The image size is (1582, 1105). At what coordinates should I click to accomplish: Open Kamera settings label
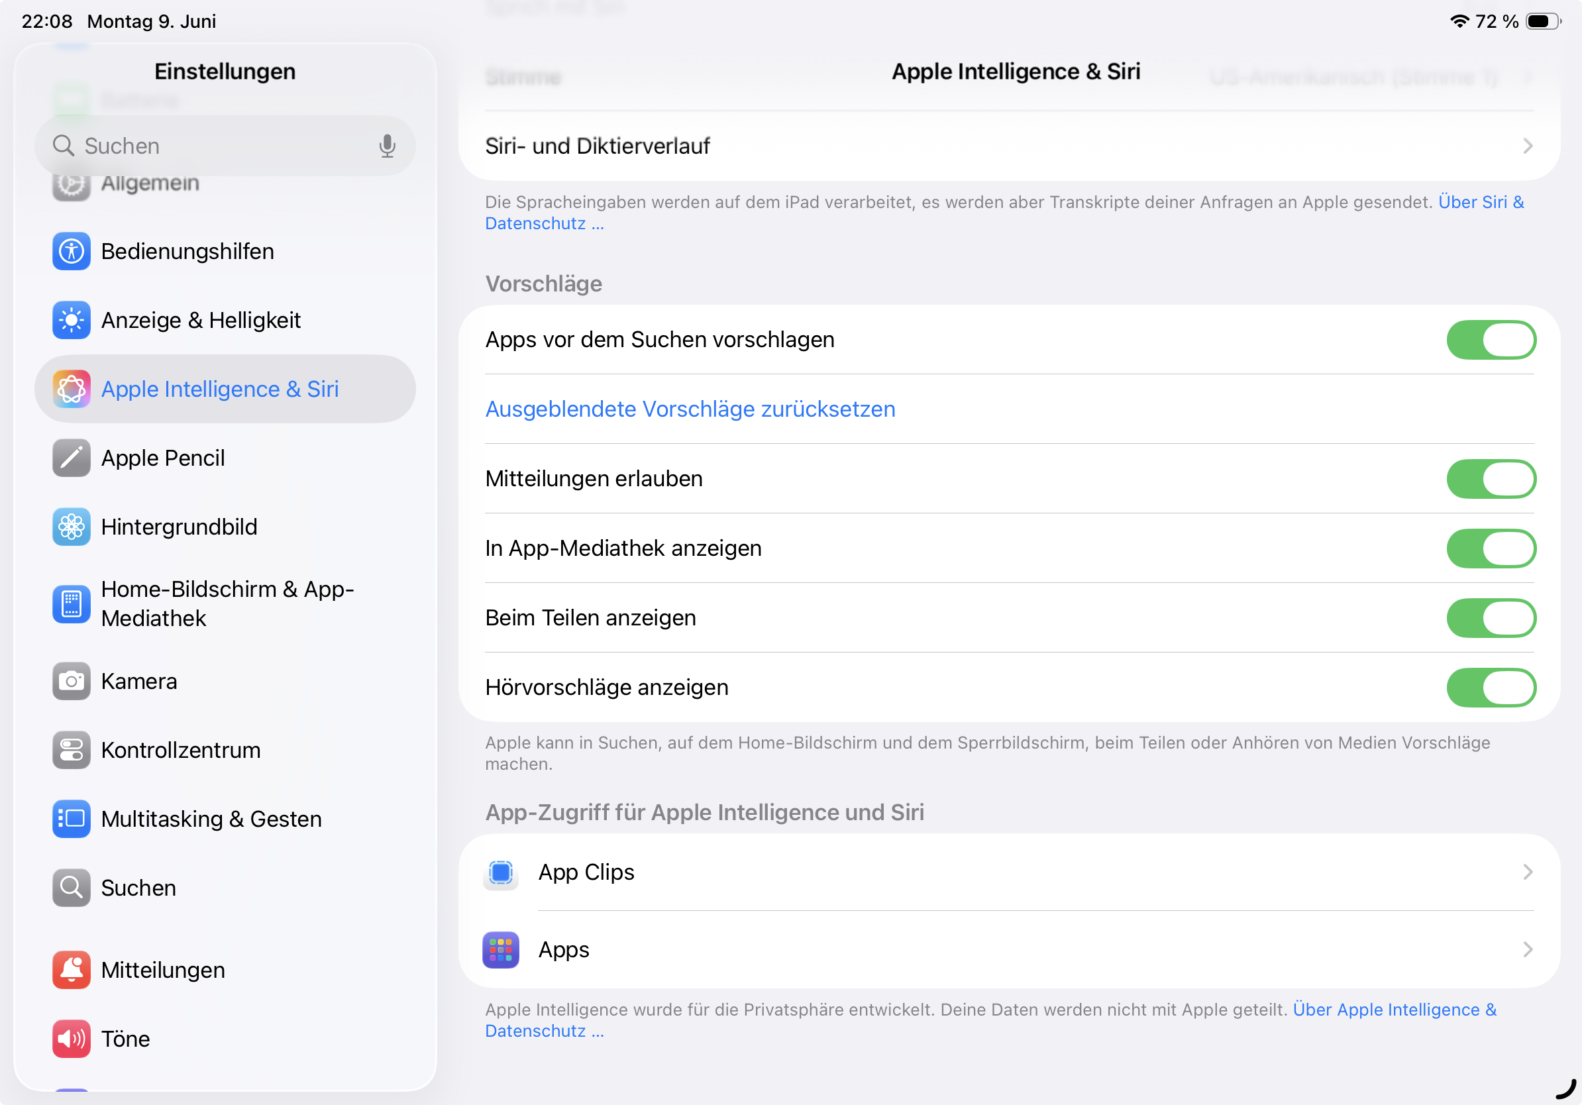click(x=139, y=681)
